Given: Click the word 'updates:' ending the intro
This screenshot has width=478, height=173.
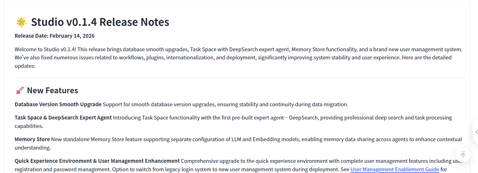Looking at the screenshot, I should pyautogui.click(x=25, y=66).
